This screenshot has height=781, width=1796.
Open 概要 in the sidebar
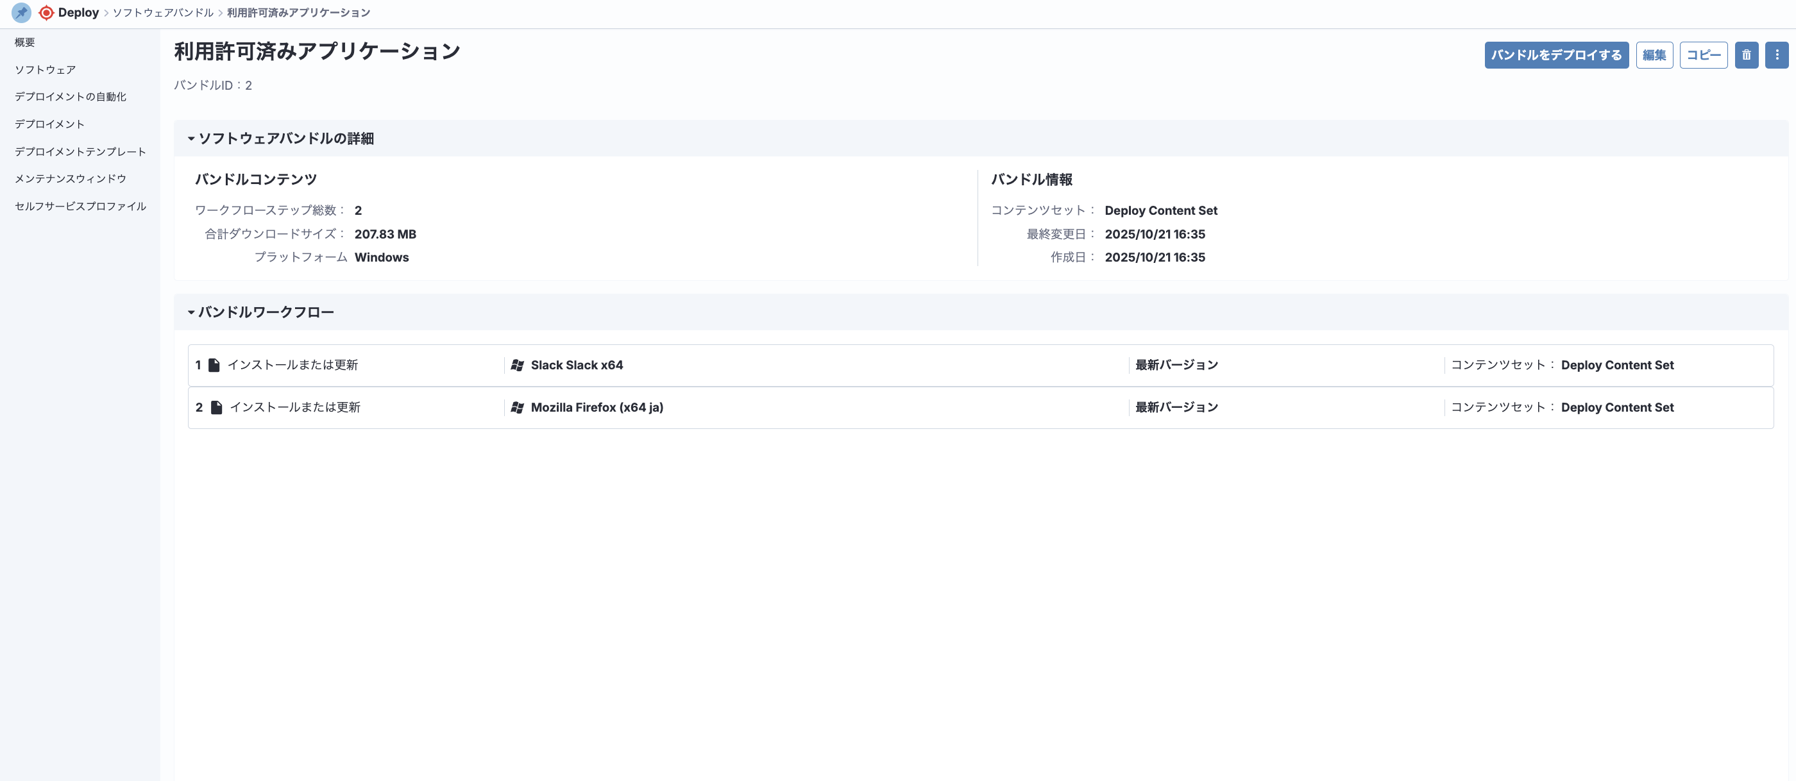pos(25,42)
